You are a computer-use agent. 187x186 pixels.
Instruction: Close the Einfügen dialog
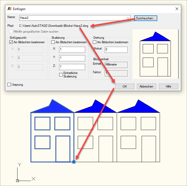point(177,9)
